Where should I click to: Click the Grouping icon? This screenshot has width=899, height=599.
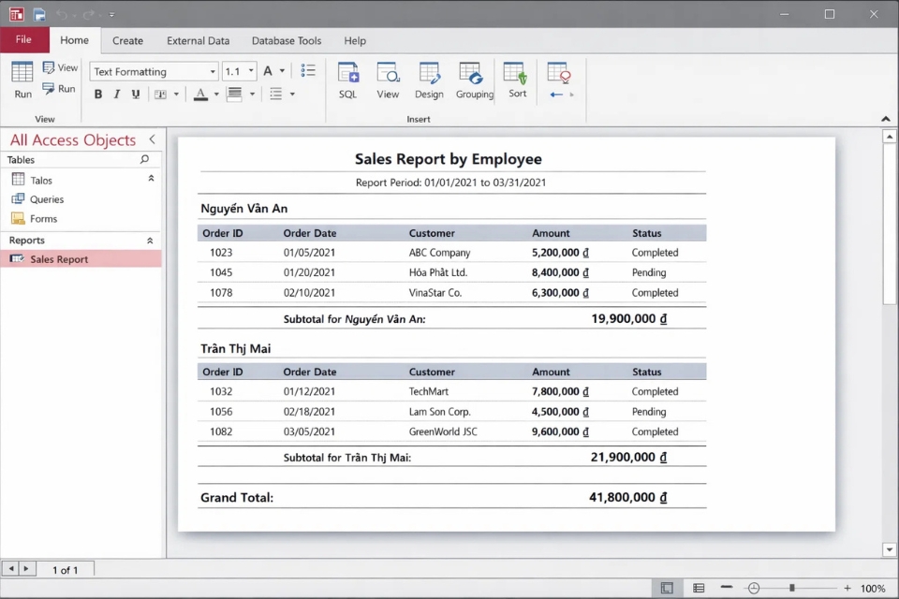click(474, 80)
